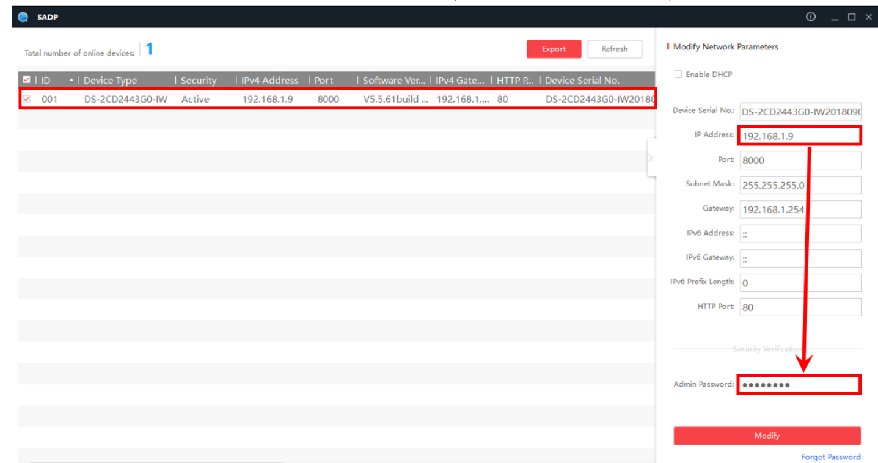Image resolution: width=878 pixels, height=463 pixels.
Task: Select the IPv6 Prefix Length field
Action: click(x=800, y=283)
